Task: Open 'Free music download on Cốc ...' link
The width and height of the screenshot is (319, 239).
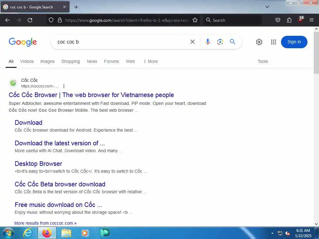Action: coord(58,205)
